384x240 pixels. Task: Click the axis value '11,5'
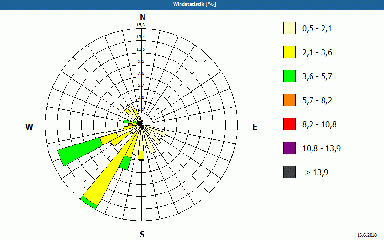[141, 49]
